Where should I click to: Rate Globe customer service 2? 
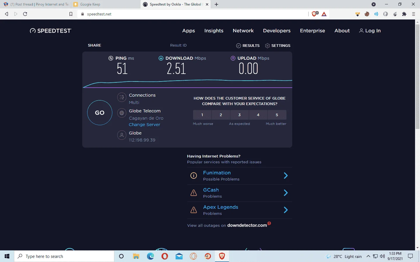[221, 115]
